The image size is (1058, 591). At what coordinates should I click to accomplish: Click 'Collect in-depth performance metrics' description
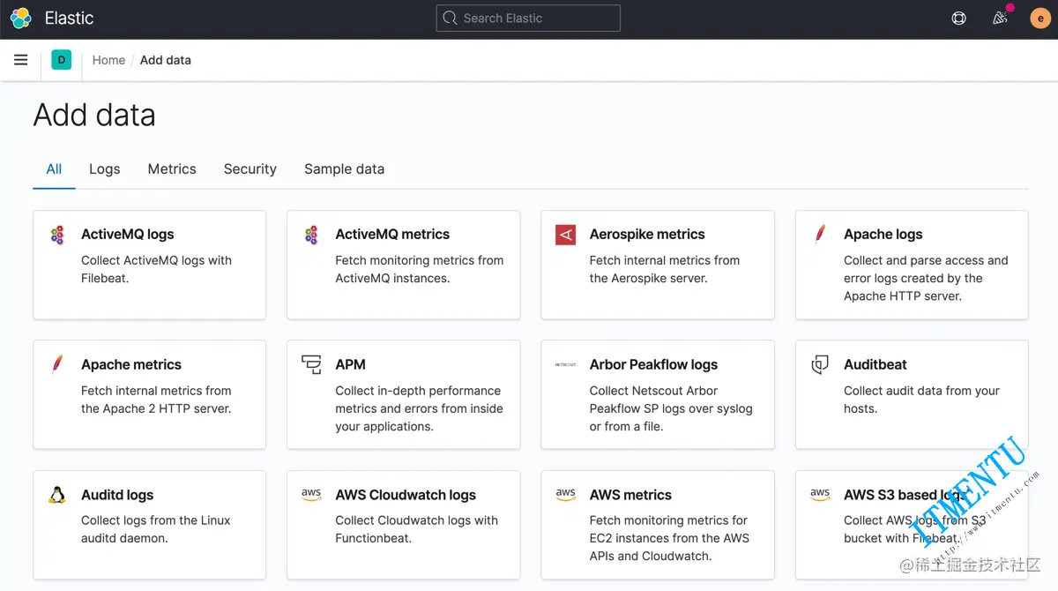419,408
